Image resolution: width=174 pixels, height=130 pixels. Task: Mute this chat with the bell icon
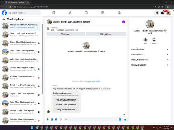[145, 40]
